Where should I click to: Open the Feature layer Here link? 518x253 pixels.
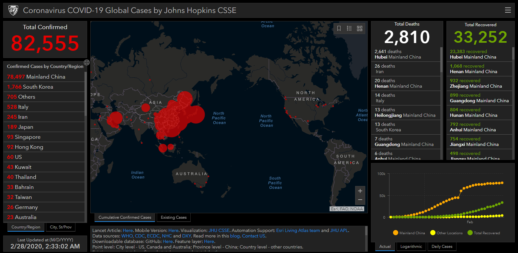209,242
